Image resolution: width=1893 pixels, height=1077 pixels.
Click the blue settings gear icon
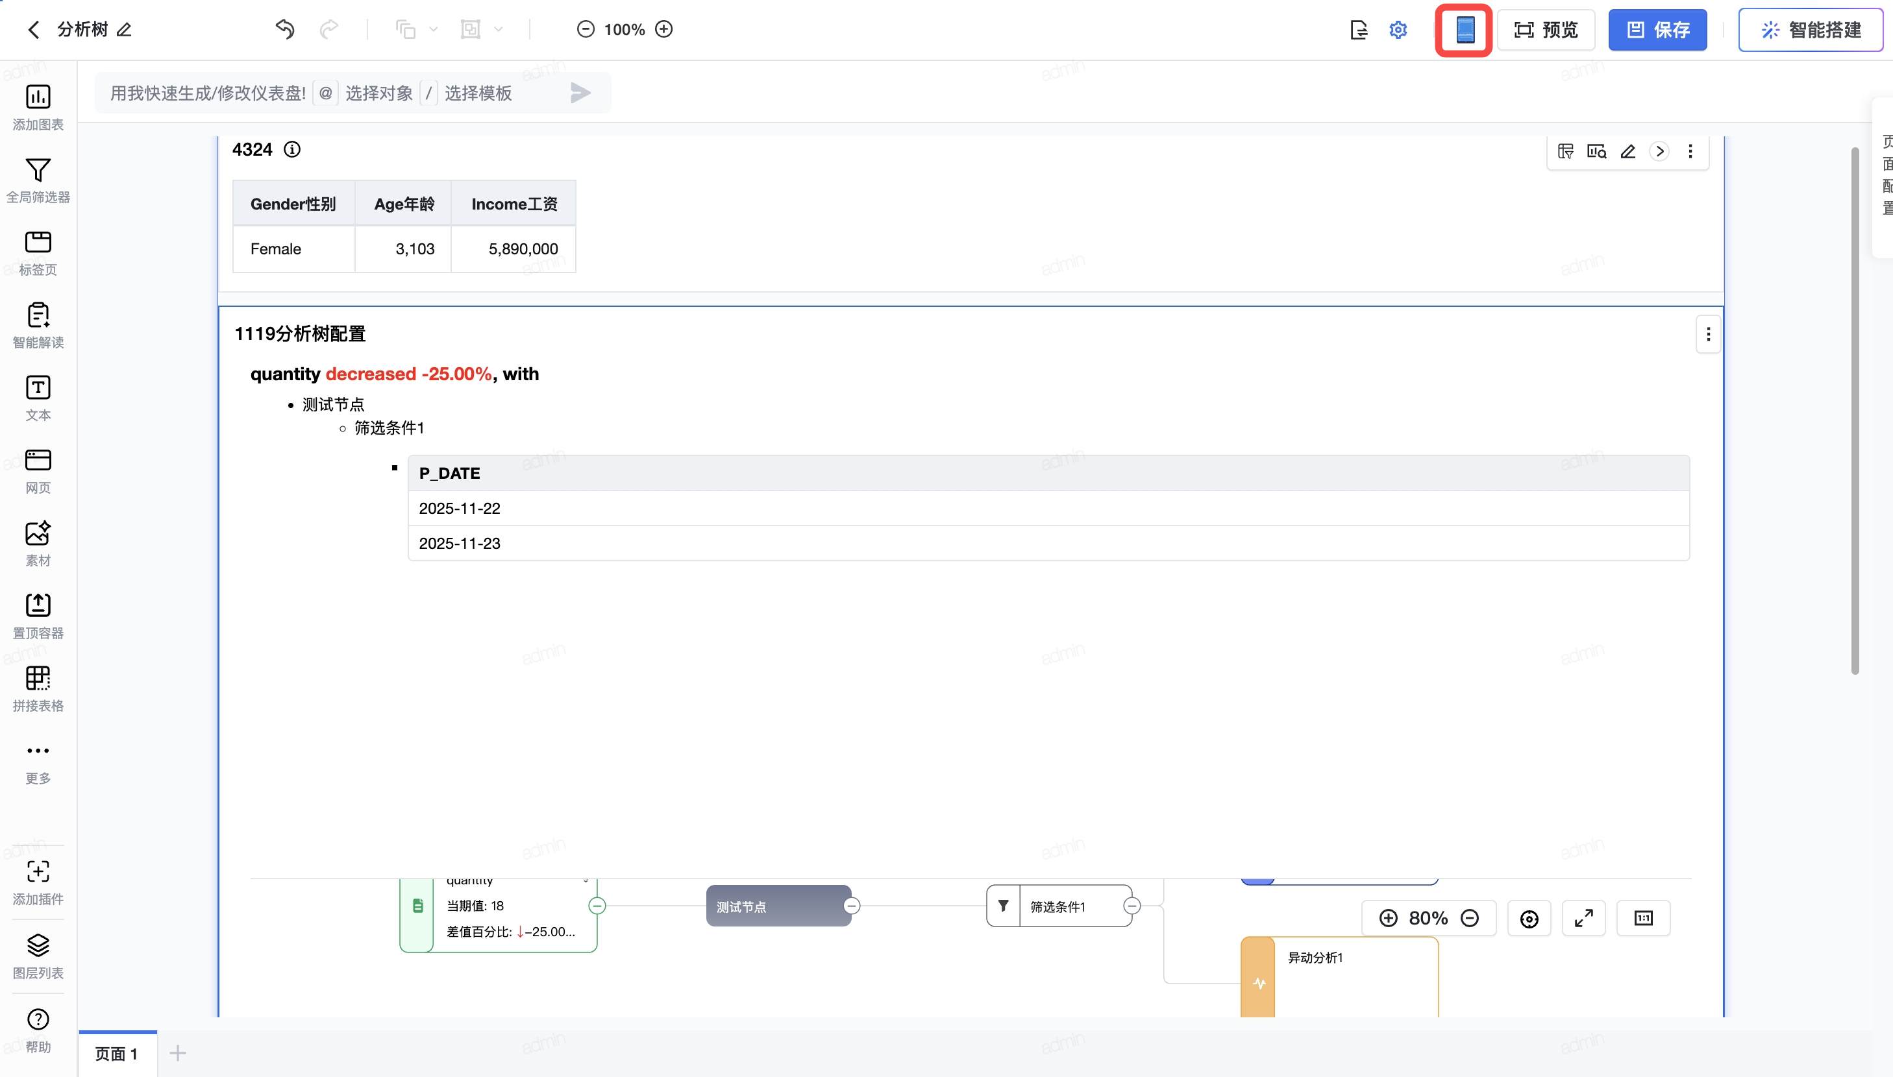(x=1397, y=30)
